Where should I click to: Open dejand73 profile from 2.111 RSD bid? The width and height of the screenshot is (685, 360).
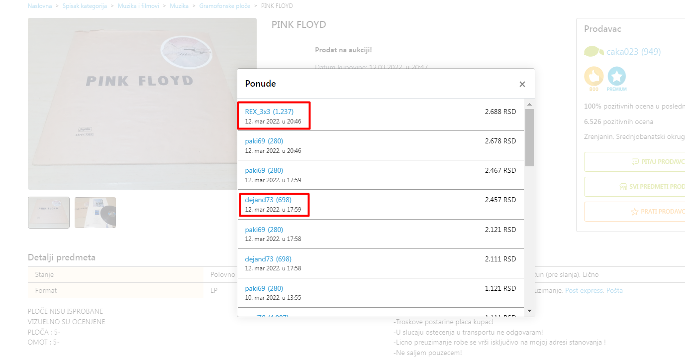tap(268, 259)
